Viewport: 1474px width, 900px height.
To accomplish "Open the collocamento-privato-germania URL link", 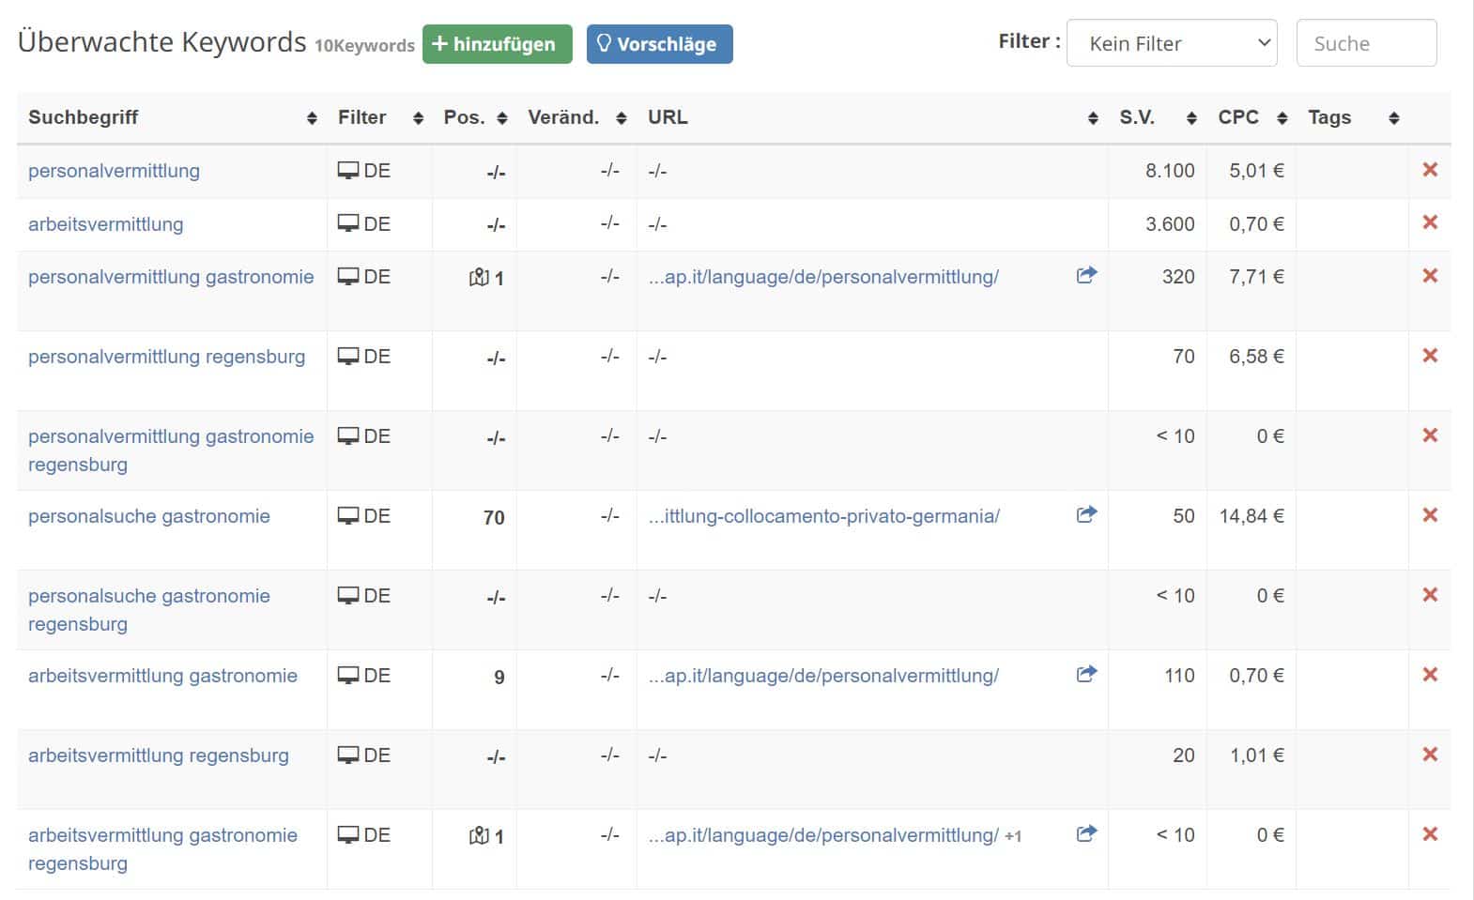I will coord(823,516).
